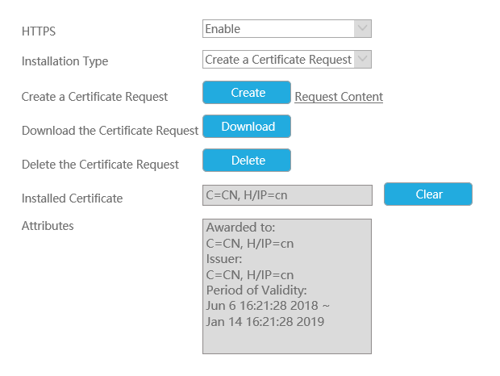The width and height of the screenshot is (500, 376).
Task: Select the Download the Certificate Request label
Action: [110, 131]
